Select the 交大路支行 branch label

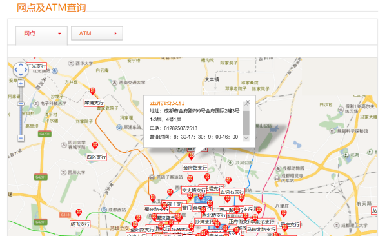(194, 190)
